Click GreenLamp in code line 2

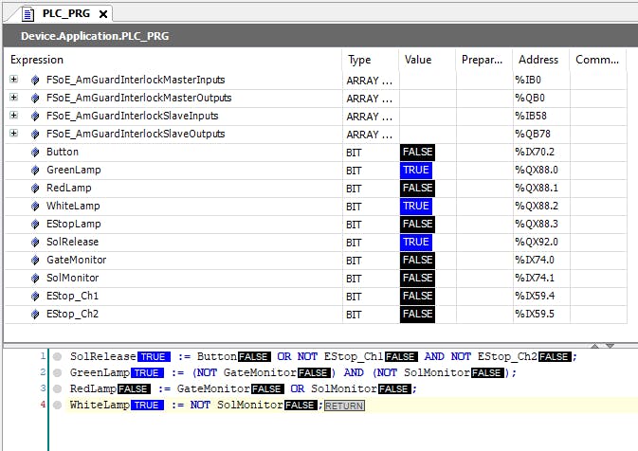coord(100,372)
